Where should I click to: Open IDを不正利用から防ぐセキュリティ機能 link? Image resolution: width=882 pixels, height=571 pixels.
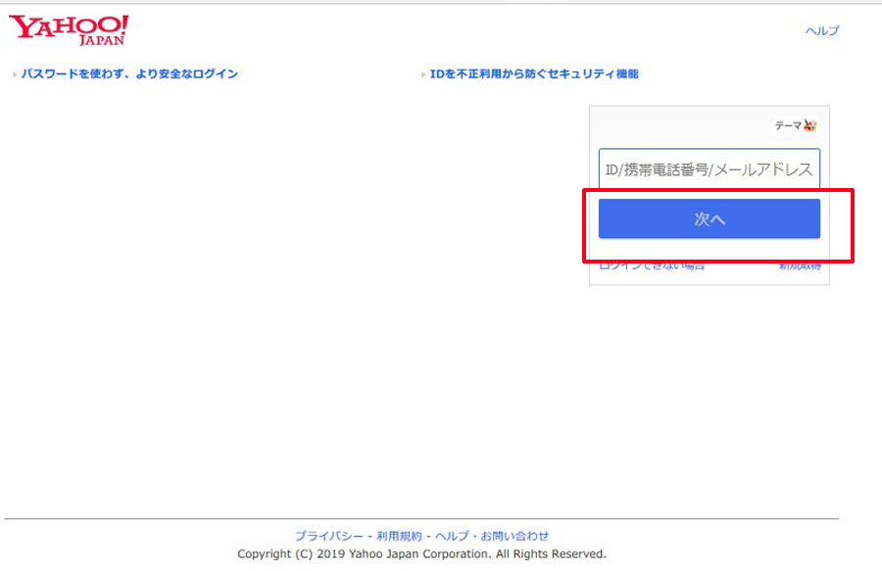pos(534,74)
